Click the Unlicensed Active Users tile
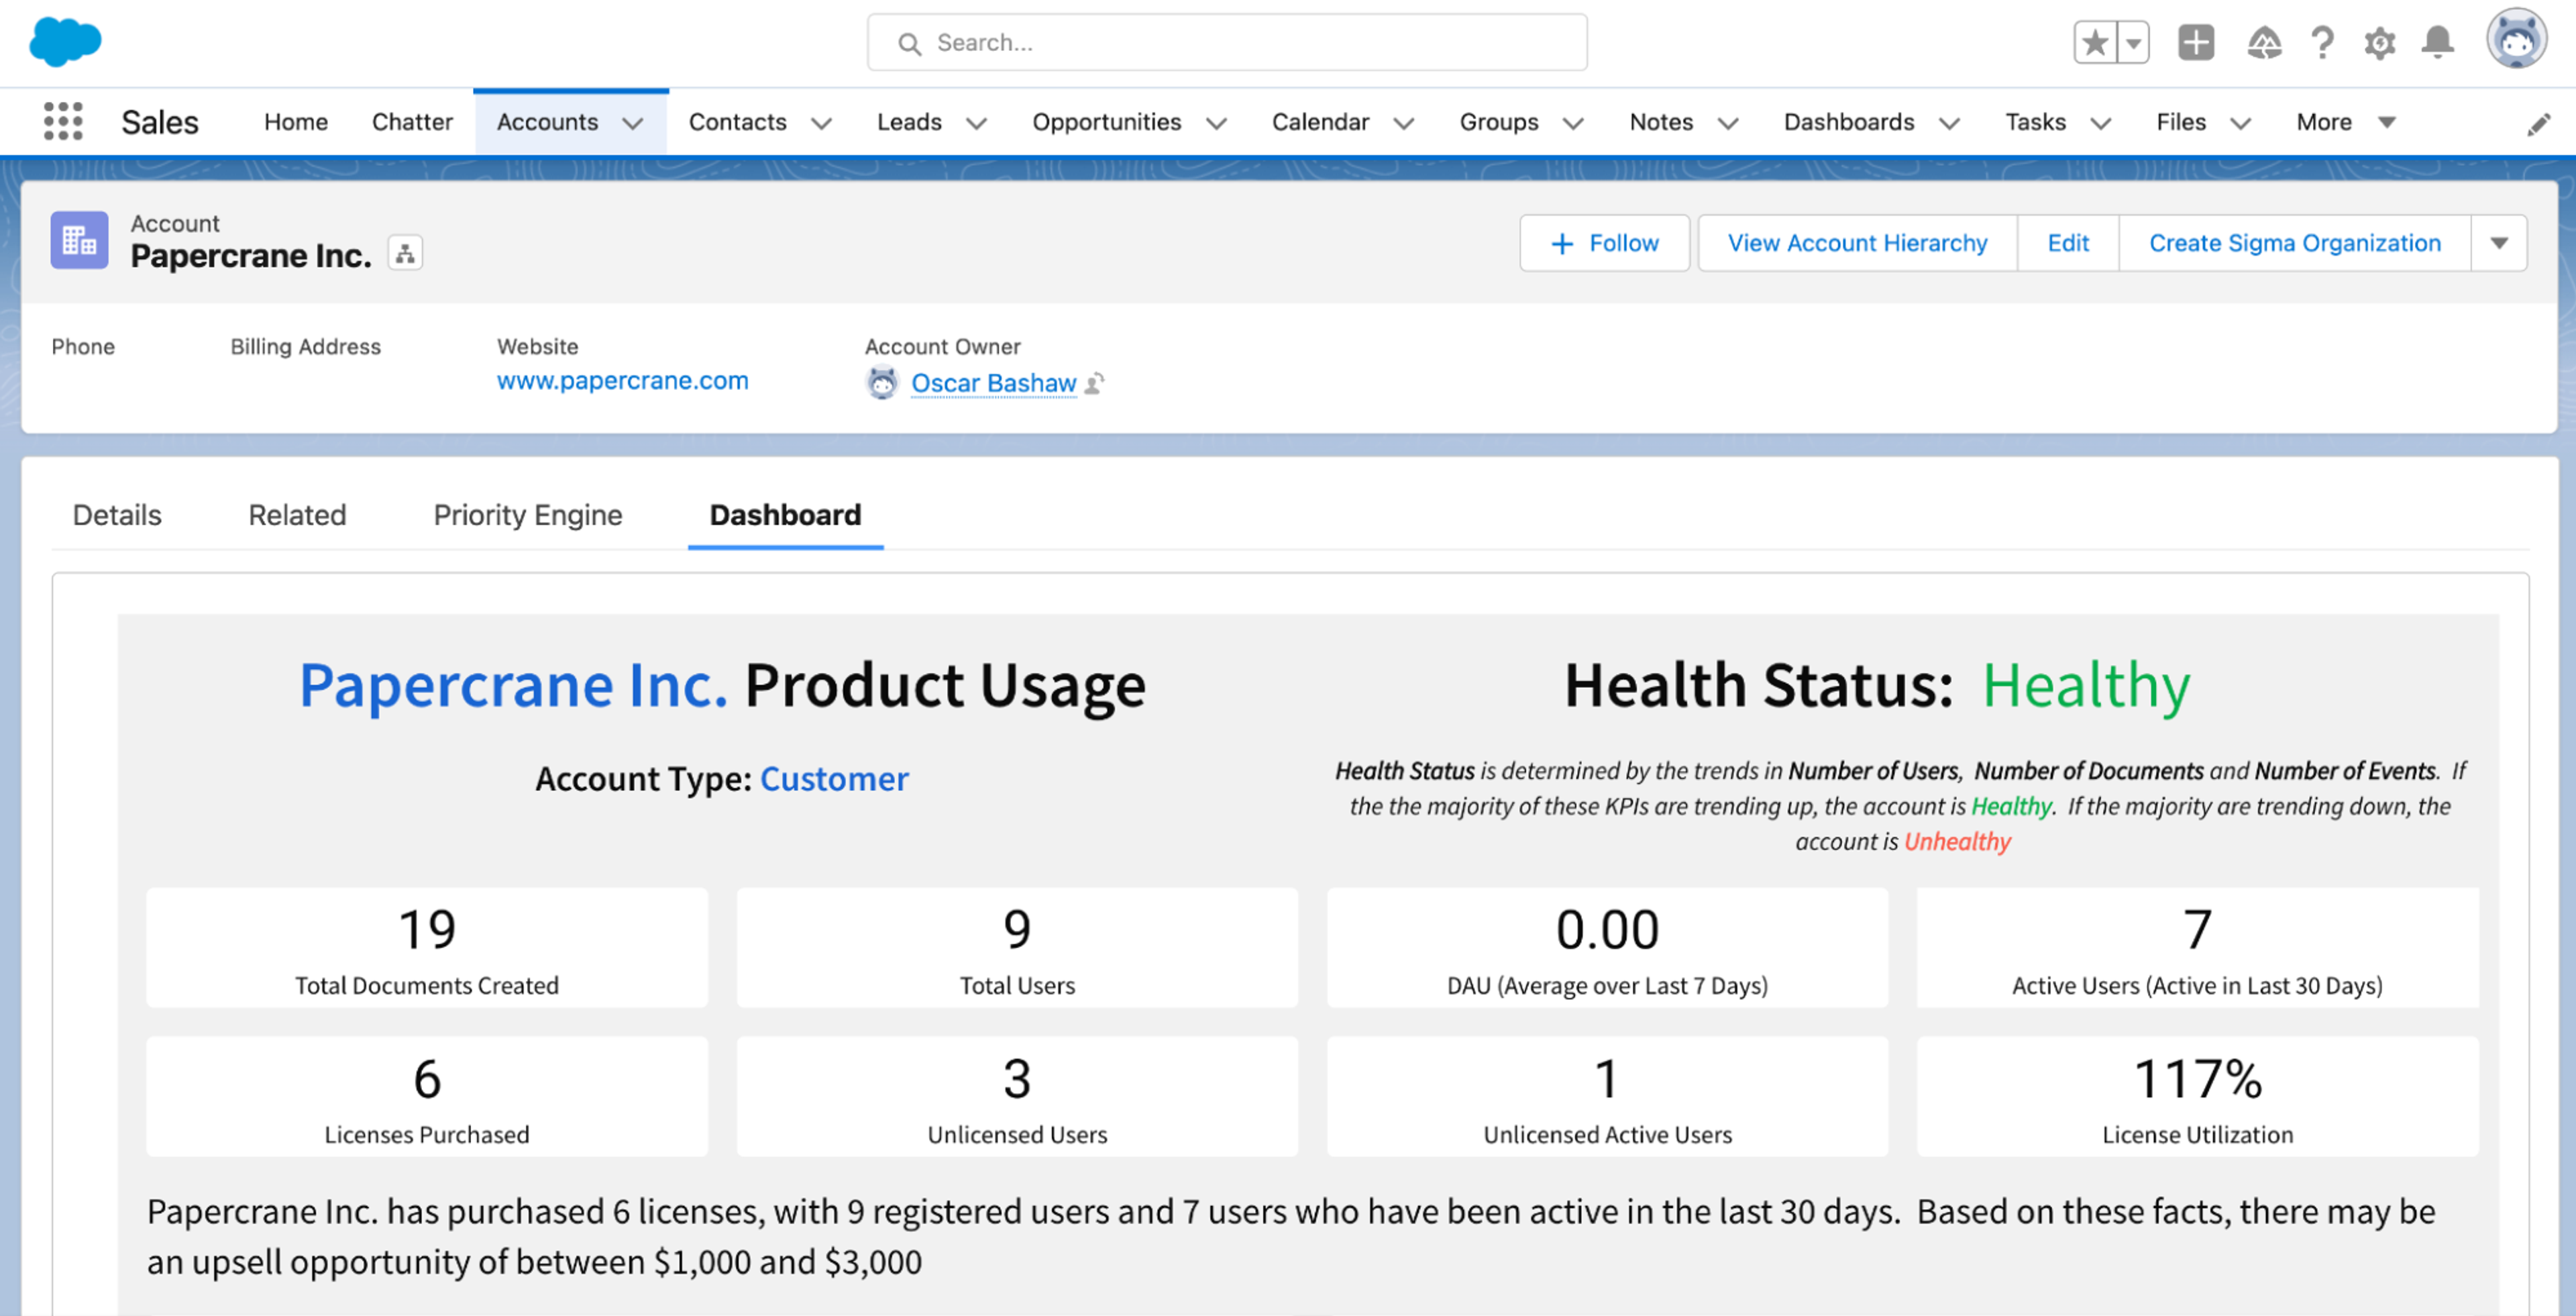This screenshot has width=2576, height=1316. click(x=1607, y=1096)
